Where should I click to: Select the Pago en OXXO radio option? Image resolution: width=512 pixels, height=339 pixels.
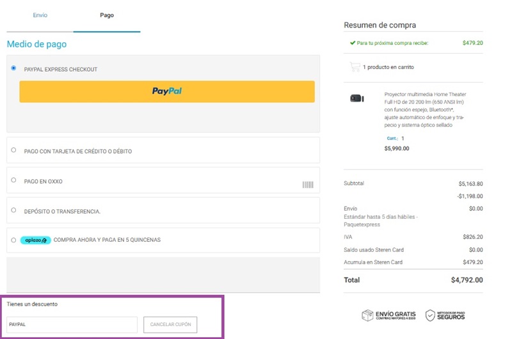[x=13, y=180]
